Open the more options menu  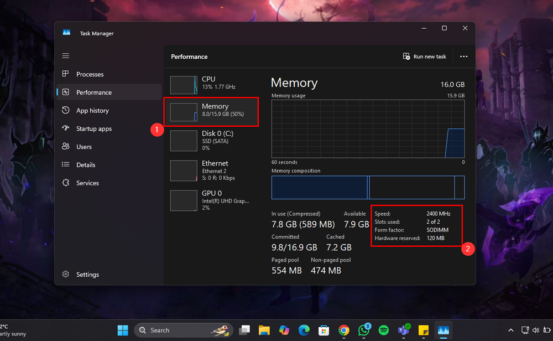point(463,56)
